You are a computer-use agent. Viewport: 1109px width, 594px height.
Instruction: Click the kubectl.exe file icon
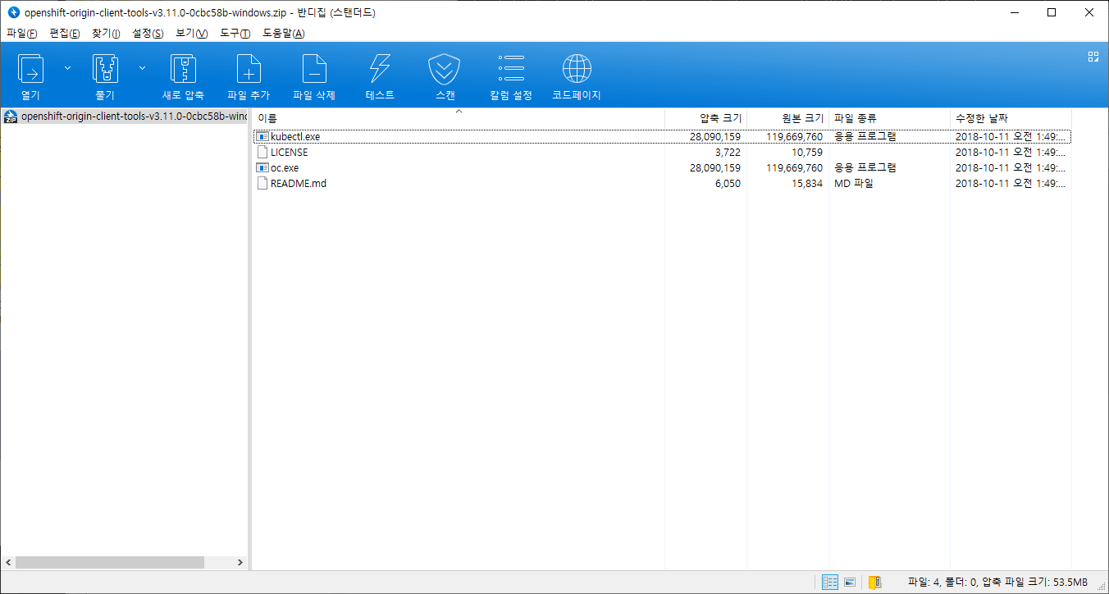click(x=262, y=137)
